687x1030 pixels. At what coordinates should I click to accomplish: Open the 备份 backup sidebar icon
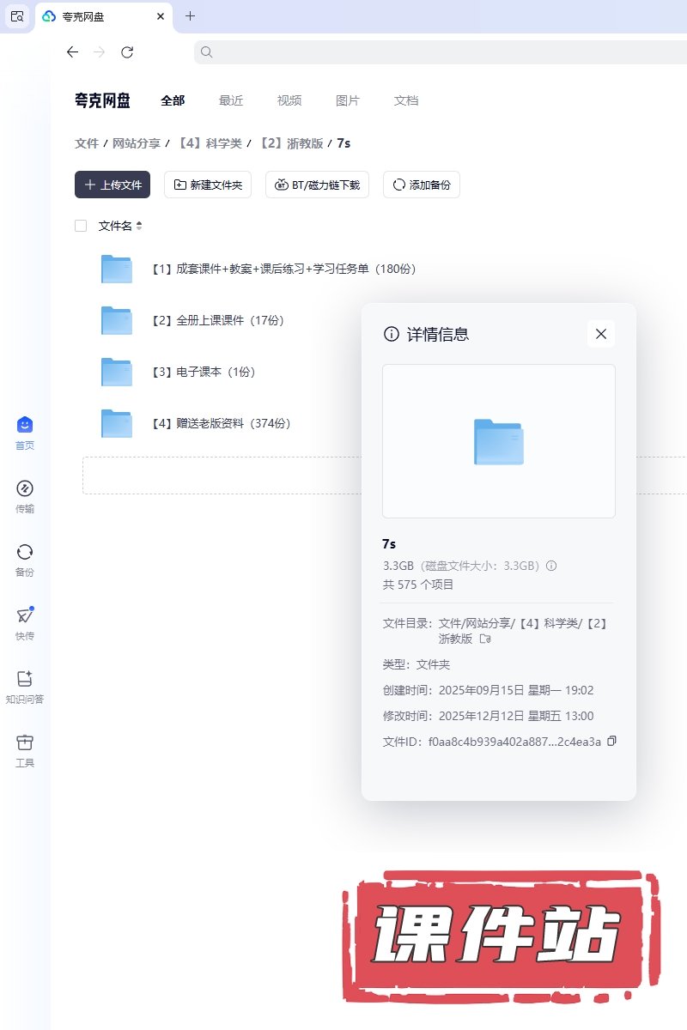coord(25,552)
